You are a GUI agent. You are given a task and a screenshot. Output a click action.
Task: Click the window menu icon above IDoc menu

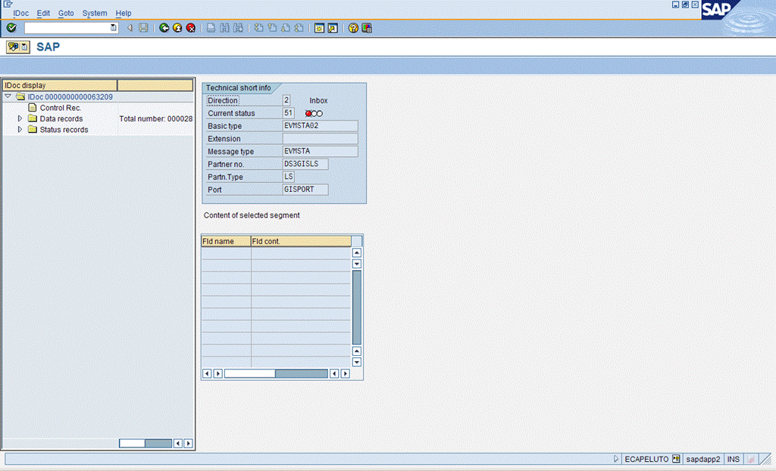[8, 4]
